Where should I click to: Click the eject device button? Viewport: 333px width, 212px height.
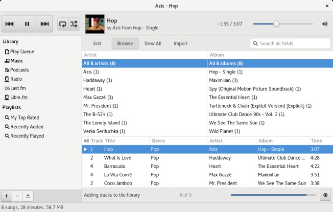pyautogui.click(x=28, y=196)
